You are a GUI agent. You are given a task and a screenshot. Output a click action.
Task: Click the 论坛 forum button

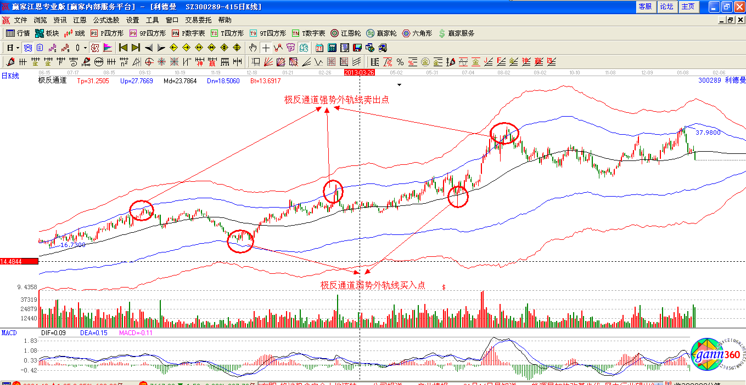click(x=666, y=7)
